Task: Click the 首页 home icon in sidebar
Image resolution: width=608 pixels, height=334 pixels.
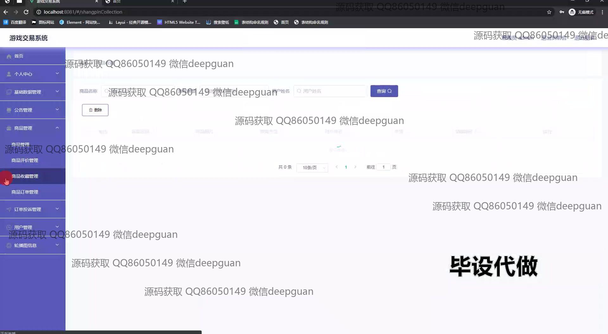Action: [9, 56]
